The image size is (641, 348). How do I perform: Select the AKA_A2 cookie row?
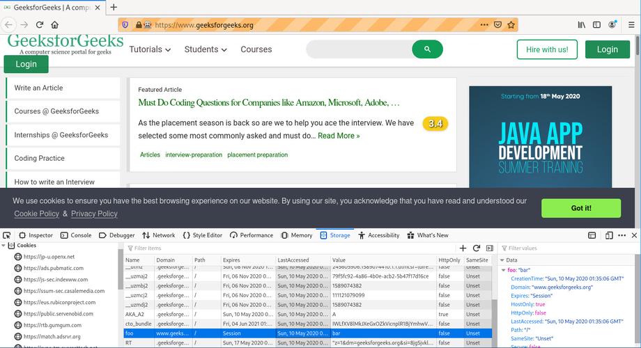307,315
